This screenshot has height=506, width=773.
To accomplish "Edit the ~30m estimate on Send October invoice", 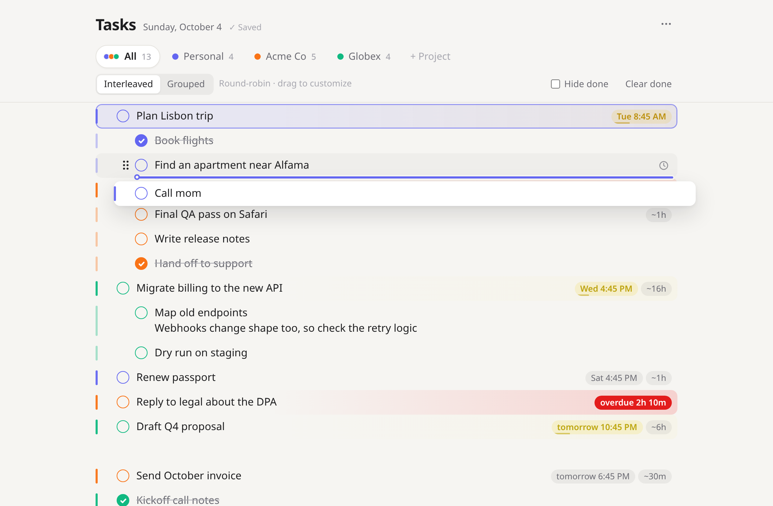I will coord(655,476).
